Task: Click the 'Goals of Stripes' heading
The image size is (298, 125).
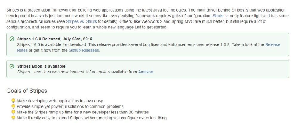Action: tap(27, 91)
